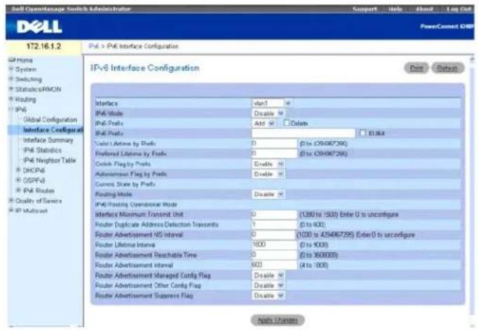Click the Support link in header
This screenshot has height=330, width=478.
(x=364, y=9)
